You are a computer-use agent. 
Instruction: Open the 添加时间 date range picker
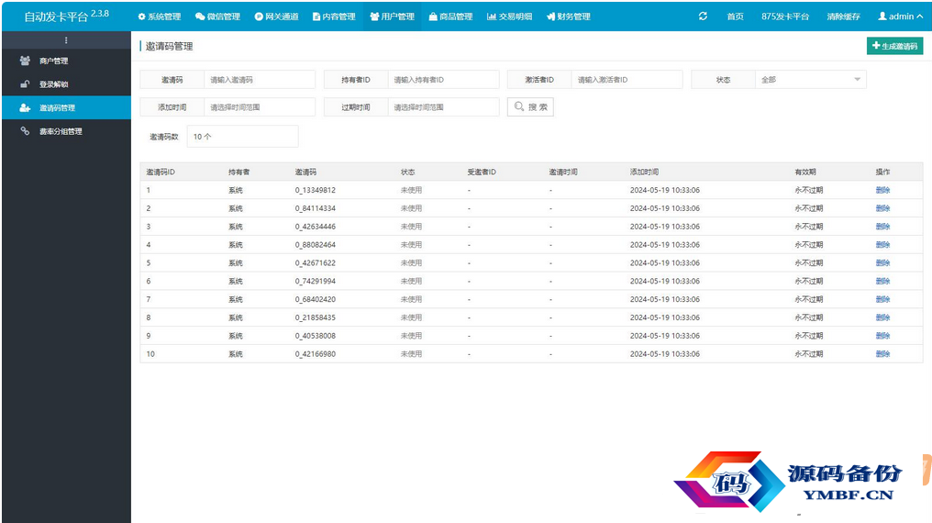[260, 107]
